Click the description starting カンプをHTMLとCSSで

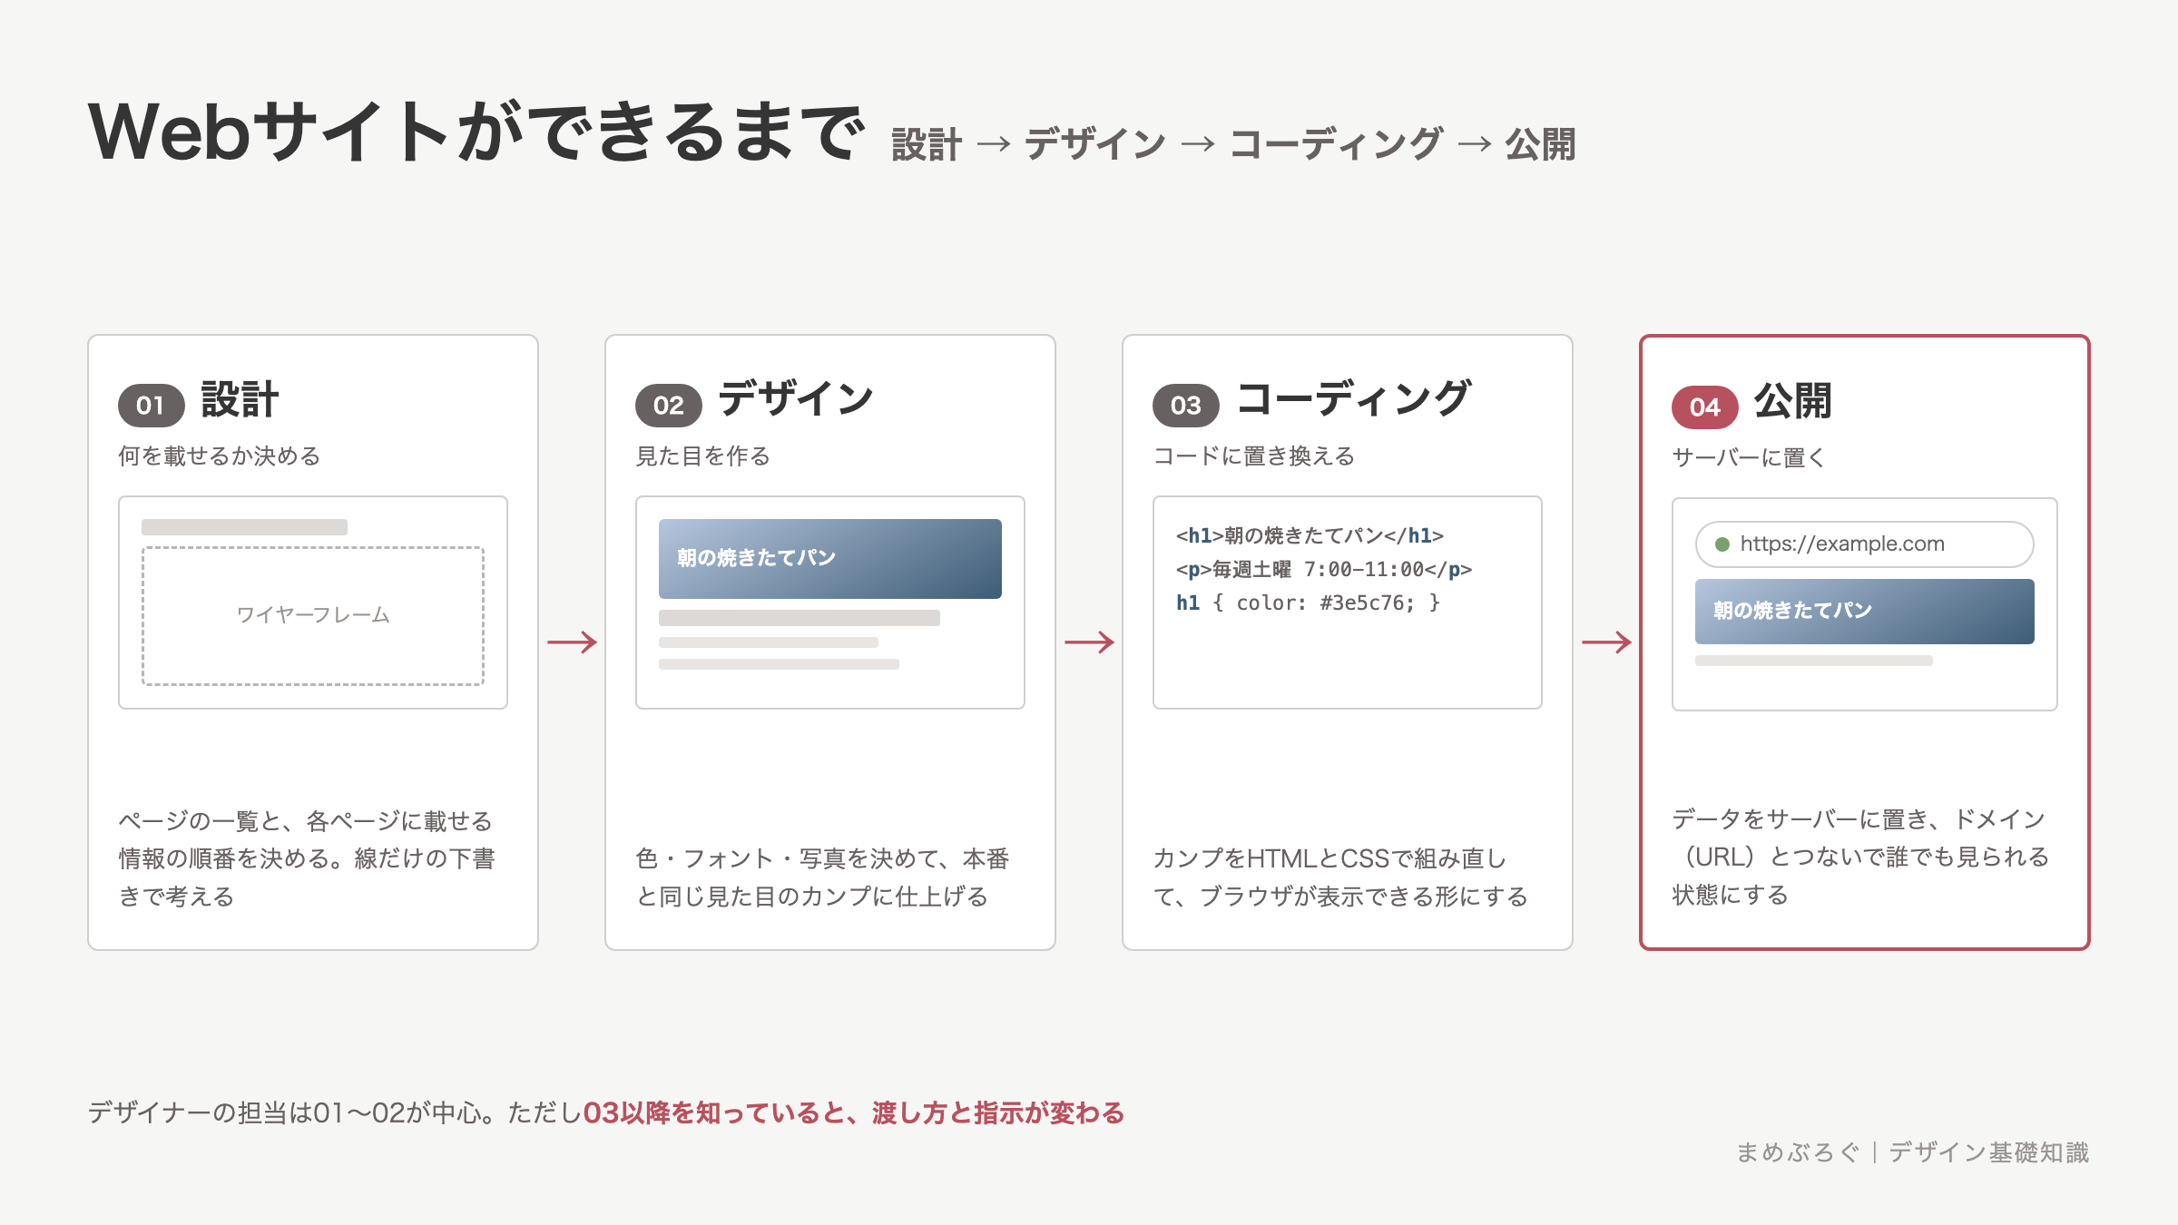[x=1340, y=877]
